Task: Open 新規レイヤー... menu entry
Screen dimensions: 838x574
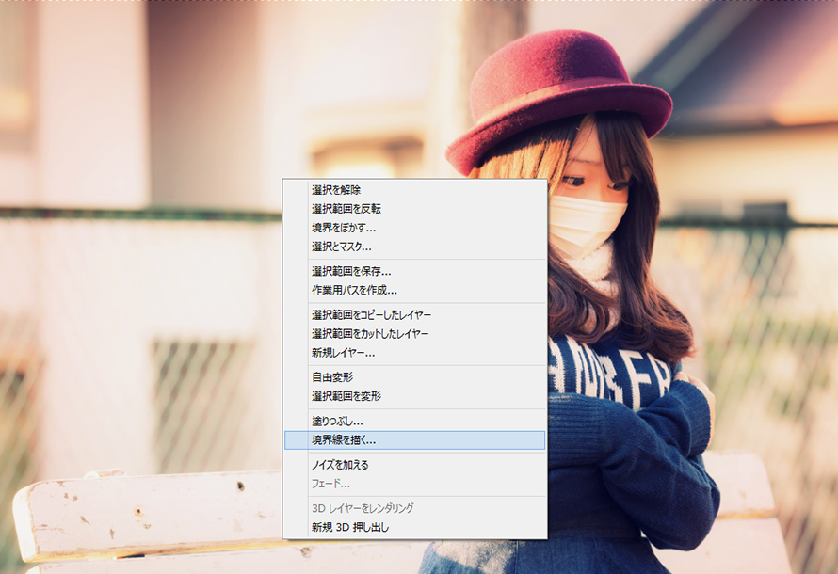Action: point(414,353)
